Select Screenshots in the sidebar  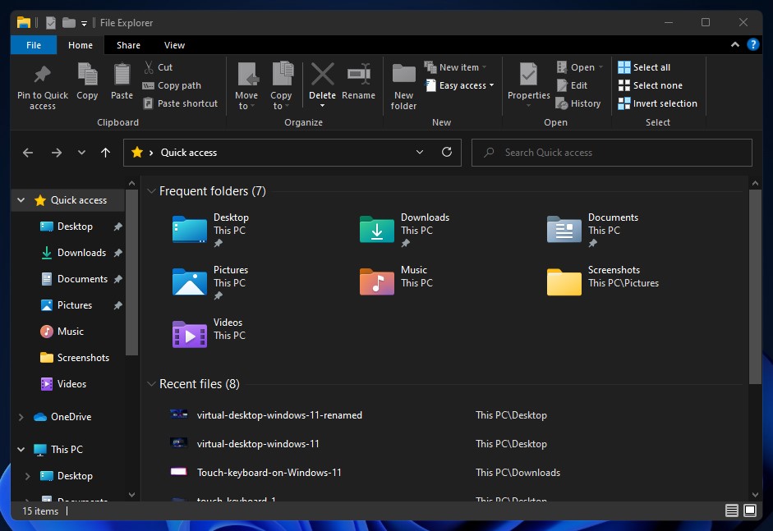pos(83,358)
